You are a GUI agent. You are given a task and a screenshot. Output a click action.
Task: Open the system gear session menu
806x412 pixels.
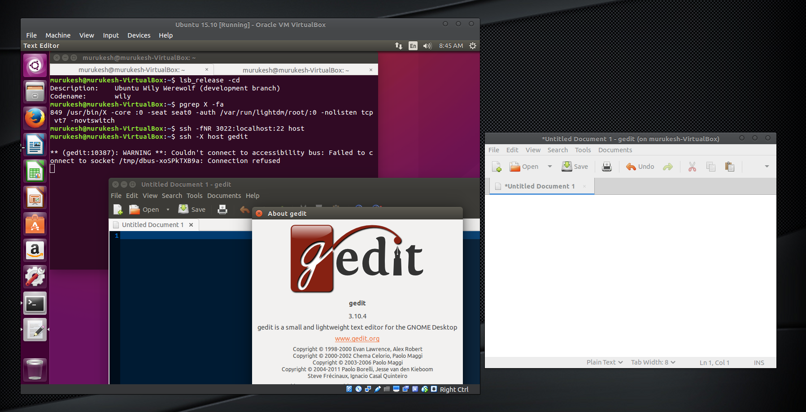point(473,46)
